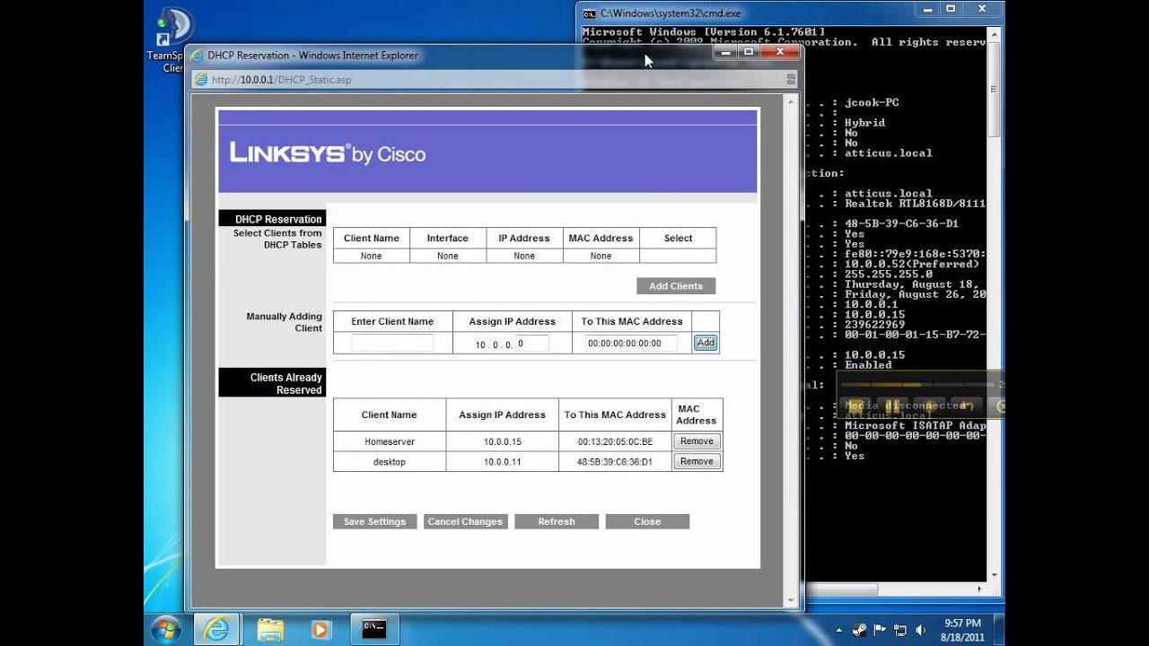Click 48-5B-39-C6-36-D1 in cmd window

tap(901, 223)
